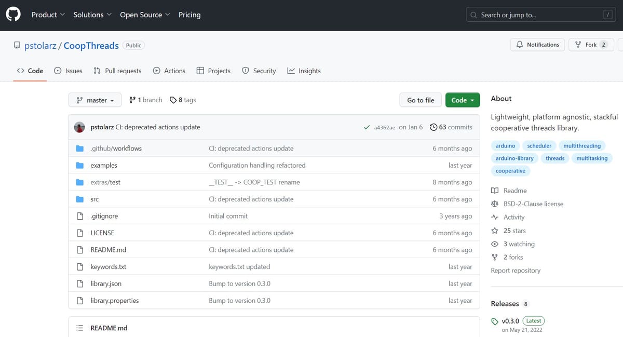Click the eye icon beside 3 watching
623x337 pixels.
495,244
